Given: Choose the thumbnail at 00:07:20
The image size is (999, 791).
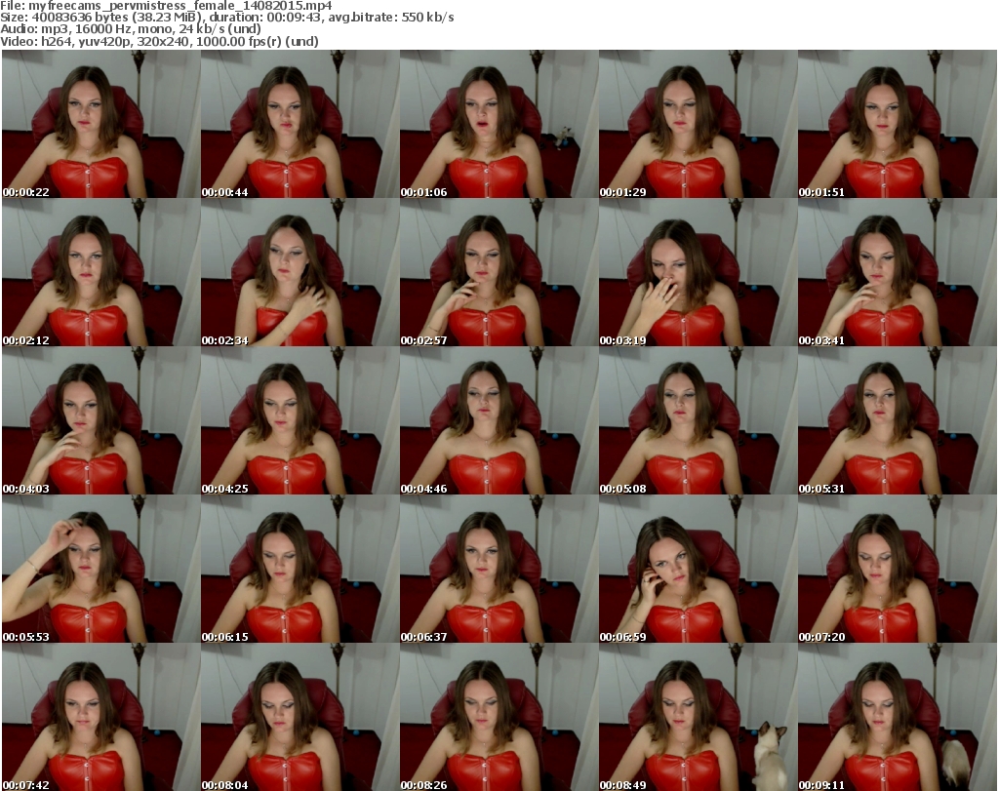Looking at the screenshot, I should [x=898, y=569].
